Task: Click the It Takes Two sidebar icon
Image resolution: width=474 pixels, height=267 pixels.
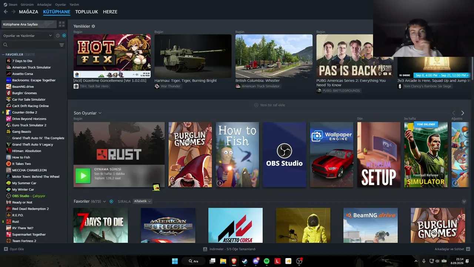Action: click(9, 164)
